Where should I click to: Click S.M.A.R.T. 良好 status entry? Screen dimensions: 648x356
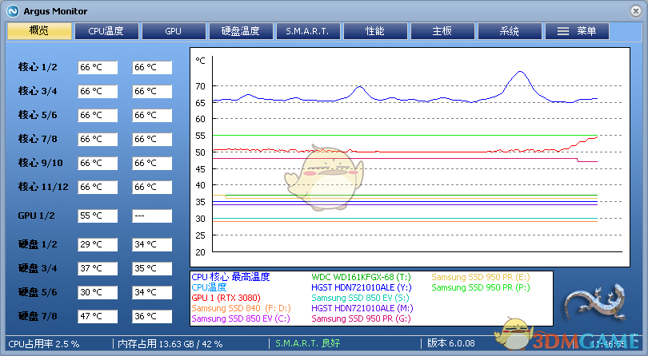click(x=307, y=343)
